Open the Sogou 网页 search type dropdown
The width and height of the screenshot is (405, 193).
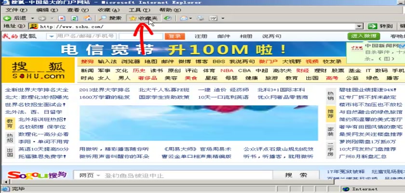(x=98, y=176)
